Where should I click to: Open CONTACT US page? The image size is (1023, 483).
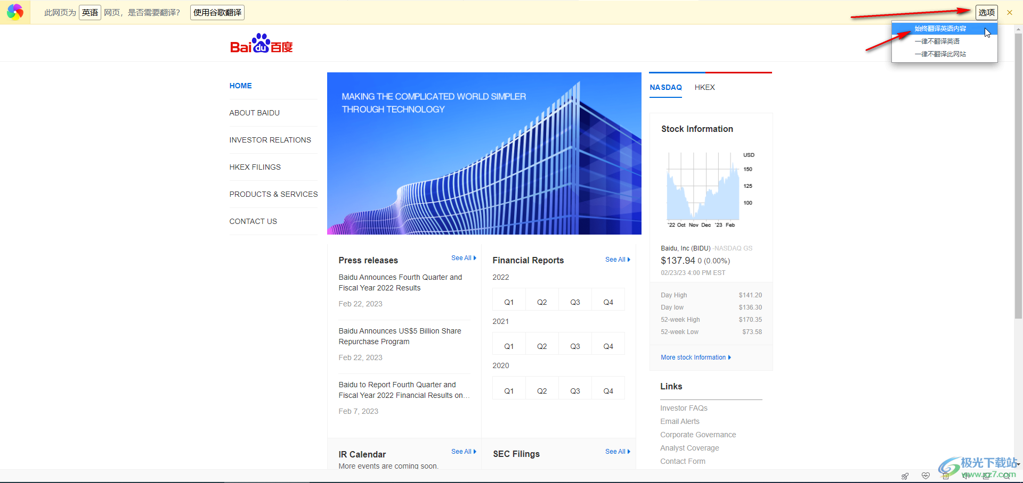253,221
